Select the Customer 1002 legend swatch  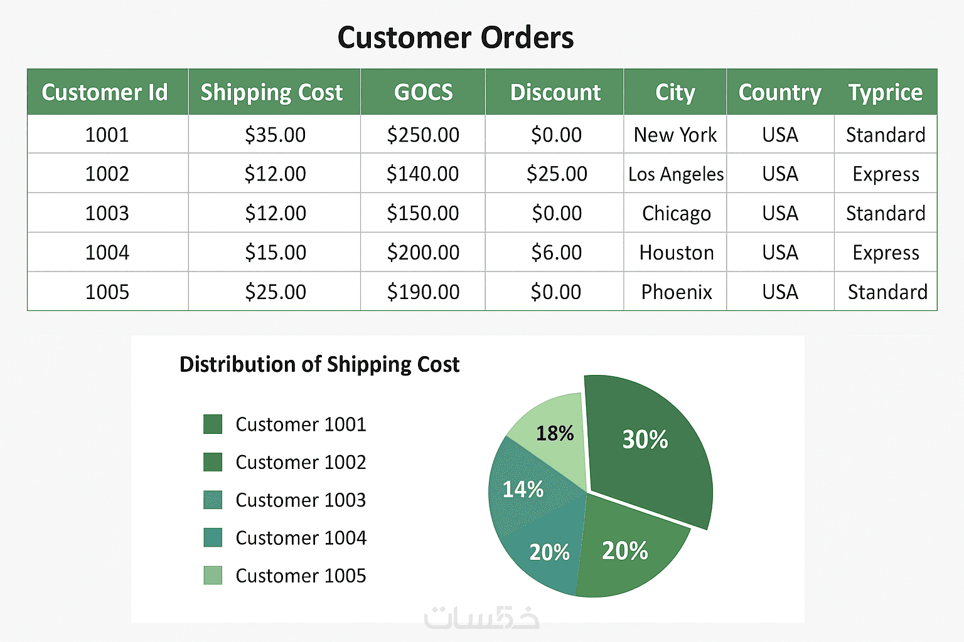[213, 462]
